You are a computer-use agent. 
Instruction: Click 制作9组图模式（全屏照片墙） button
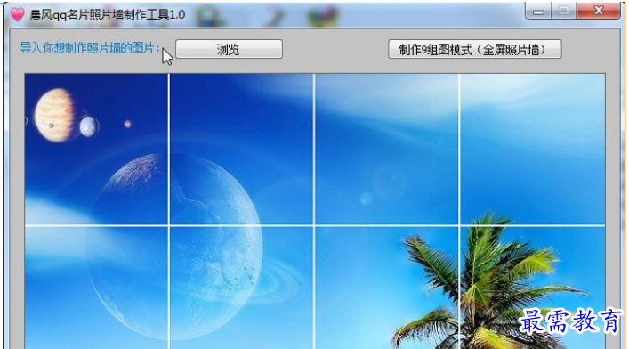click(474, 49)
